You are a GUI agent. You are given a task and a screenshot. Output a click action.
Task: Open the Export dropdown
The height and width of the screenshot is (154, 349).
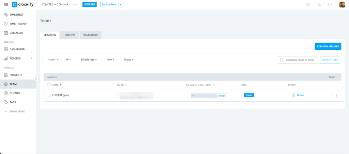(333, 77)
